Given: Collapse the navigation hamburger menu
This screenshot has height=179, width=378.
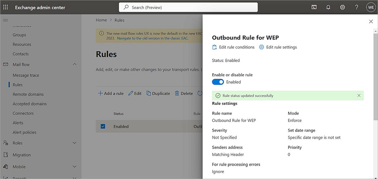Looking at the screenshot, I should [5, 20].
